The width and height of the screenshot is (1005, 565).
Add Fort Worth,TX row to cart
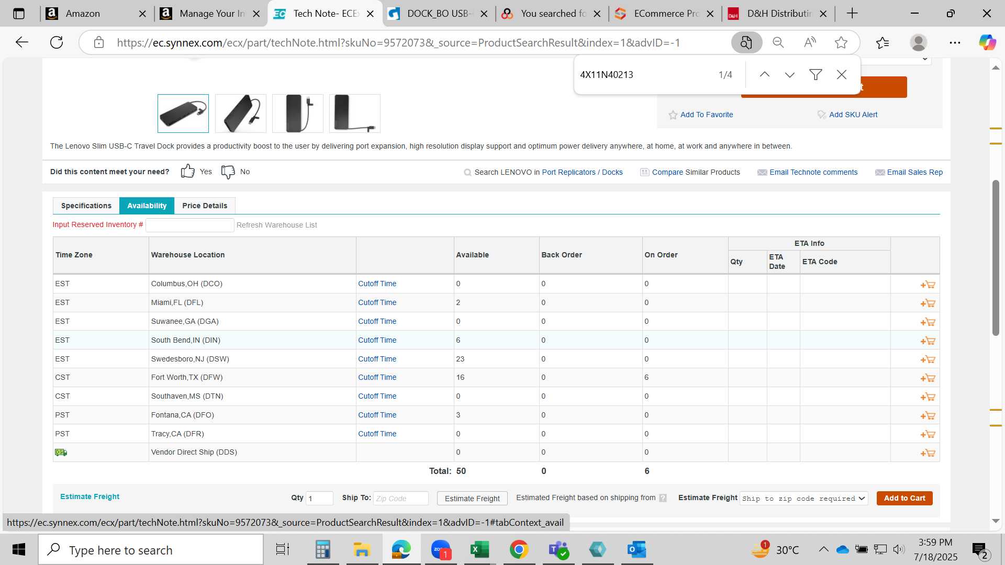(928, 378)
